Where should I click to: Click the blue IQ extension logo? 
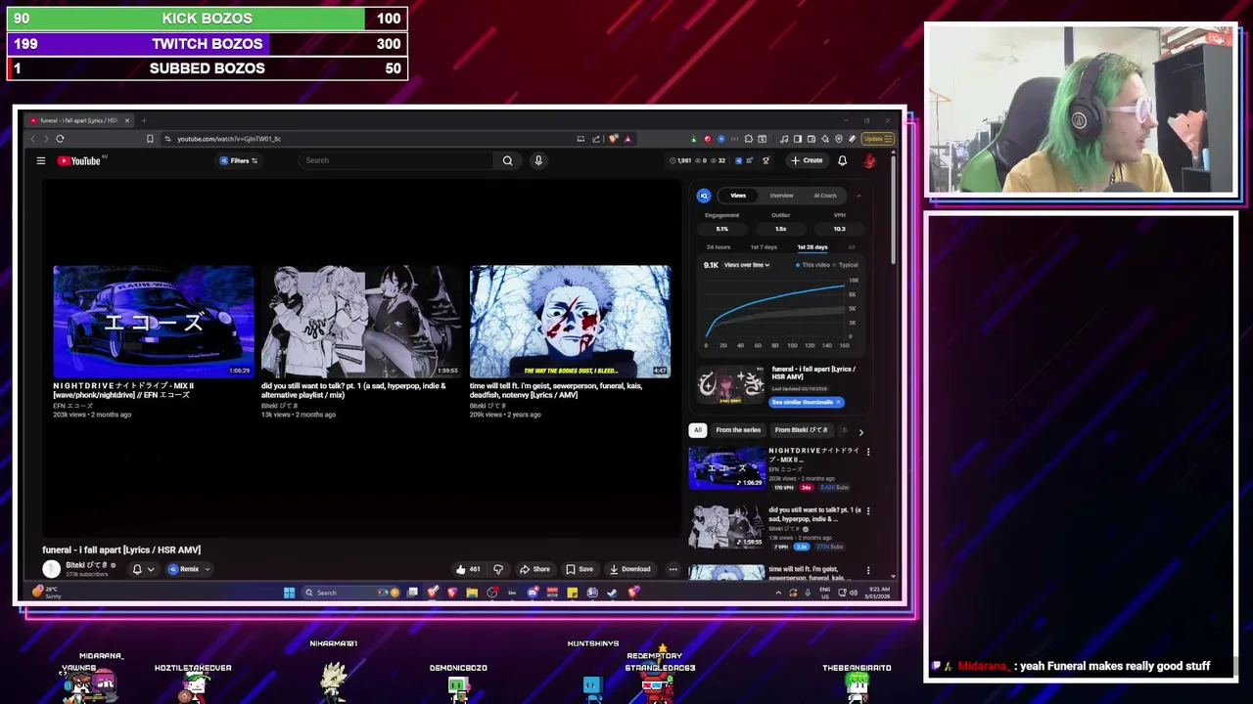[704, 196]
